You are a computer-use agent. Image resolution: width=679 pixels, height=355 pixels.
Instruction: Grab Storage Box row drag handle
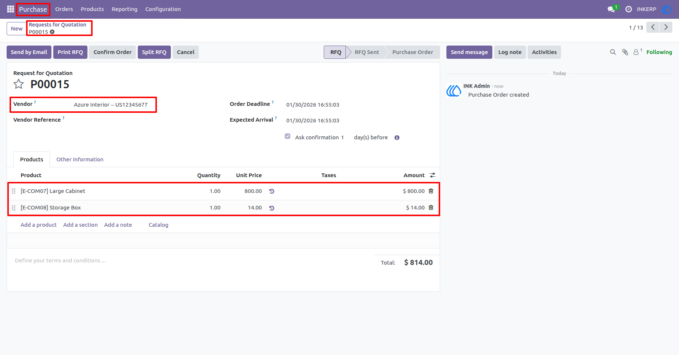pyautogui.click(x=14, y=208)
